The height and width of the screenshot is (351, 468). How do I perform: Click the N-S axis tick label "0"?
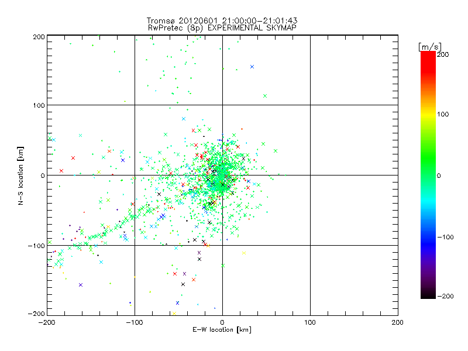43,175
